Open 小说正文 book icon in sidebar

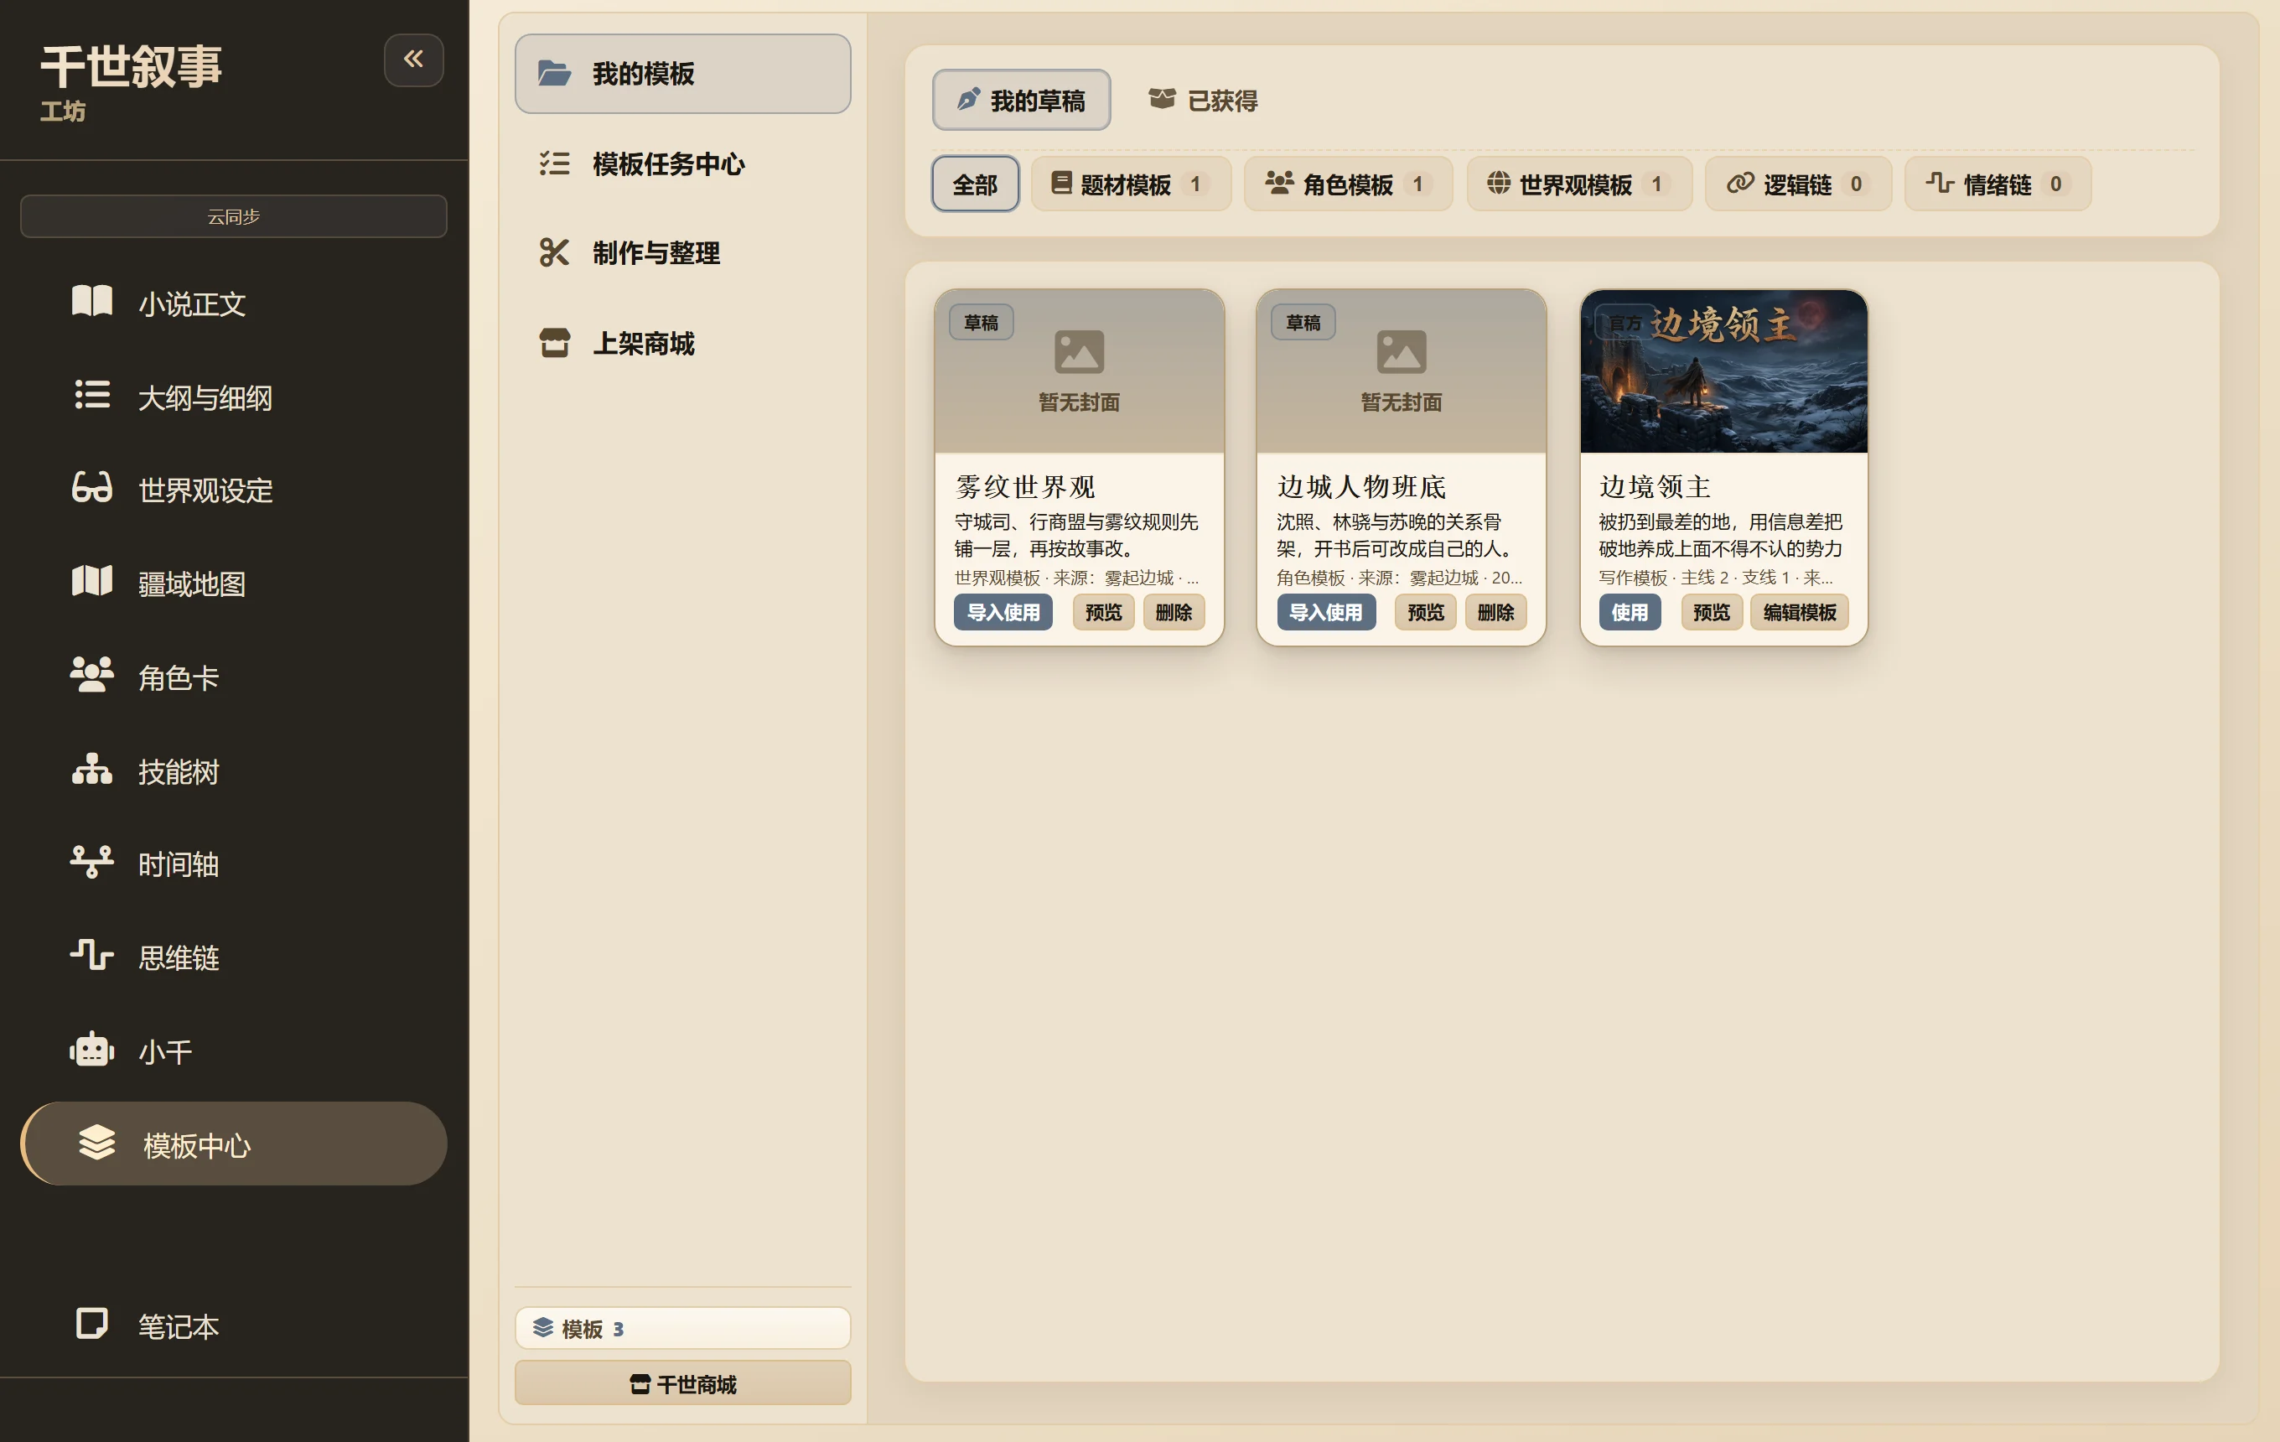(92, 302)
